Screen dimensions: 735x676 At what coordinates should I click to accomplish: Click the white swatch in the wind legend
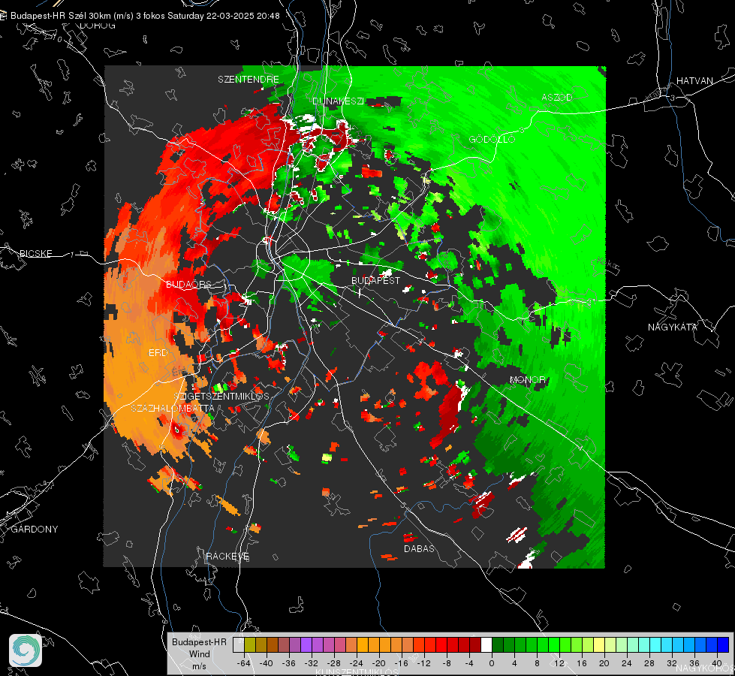tap(486, 645)
